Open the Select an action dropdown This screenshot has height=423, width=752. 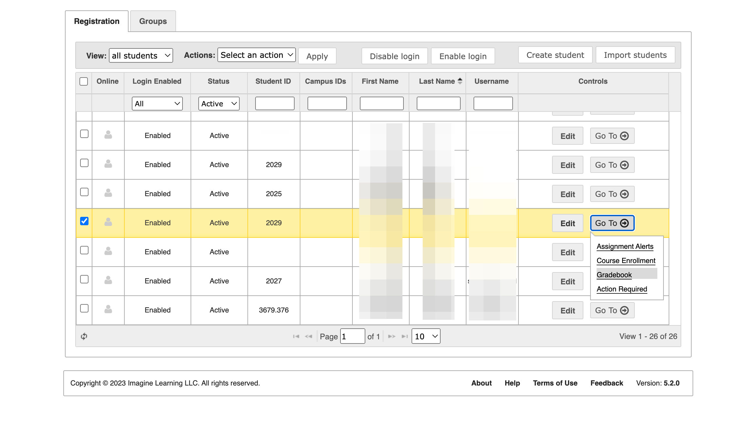(256, 55)
